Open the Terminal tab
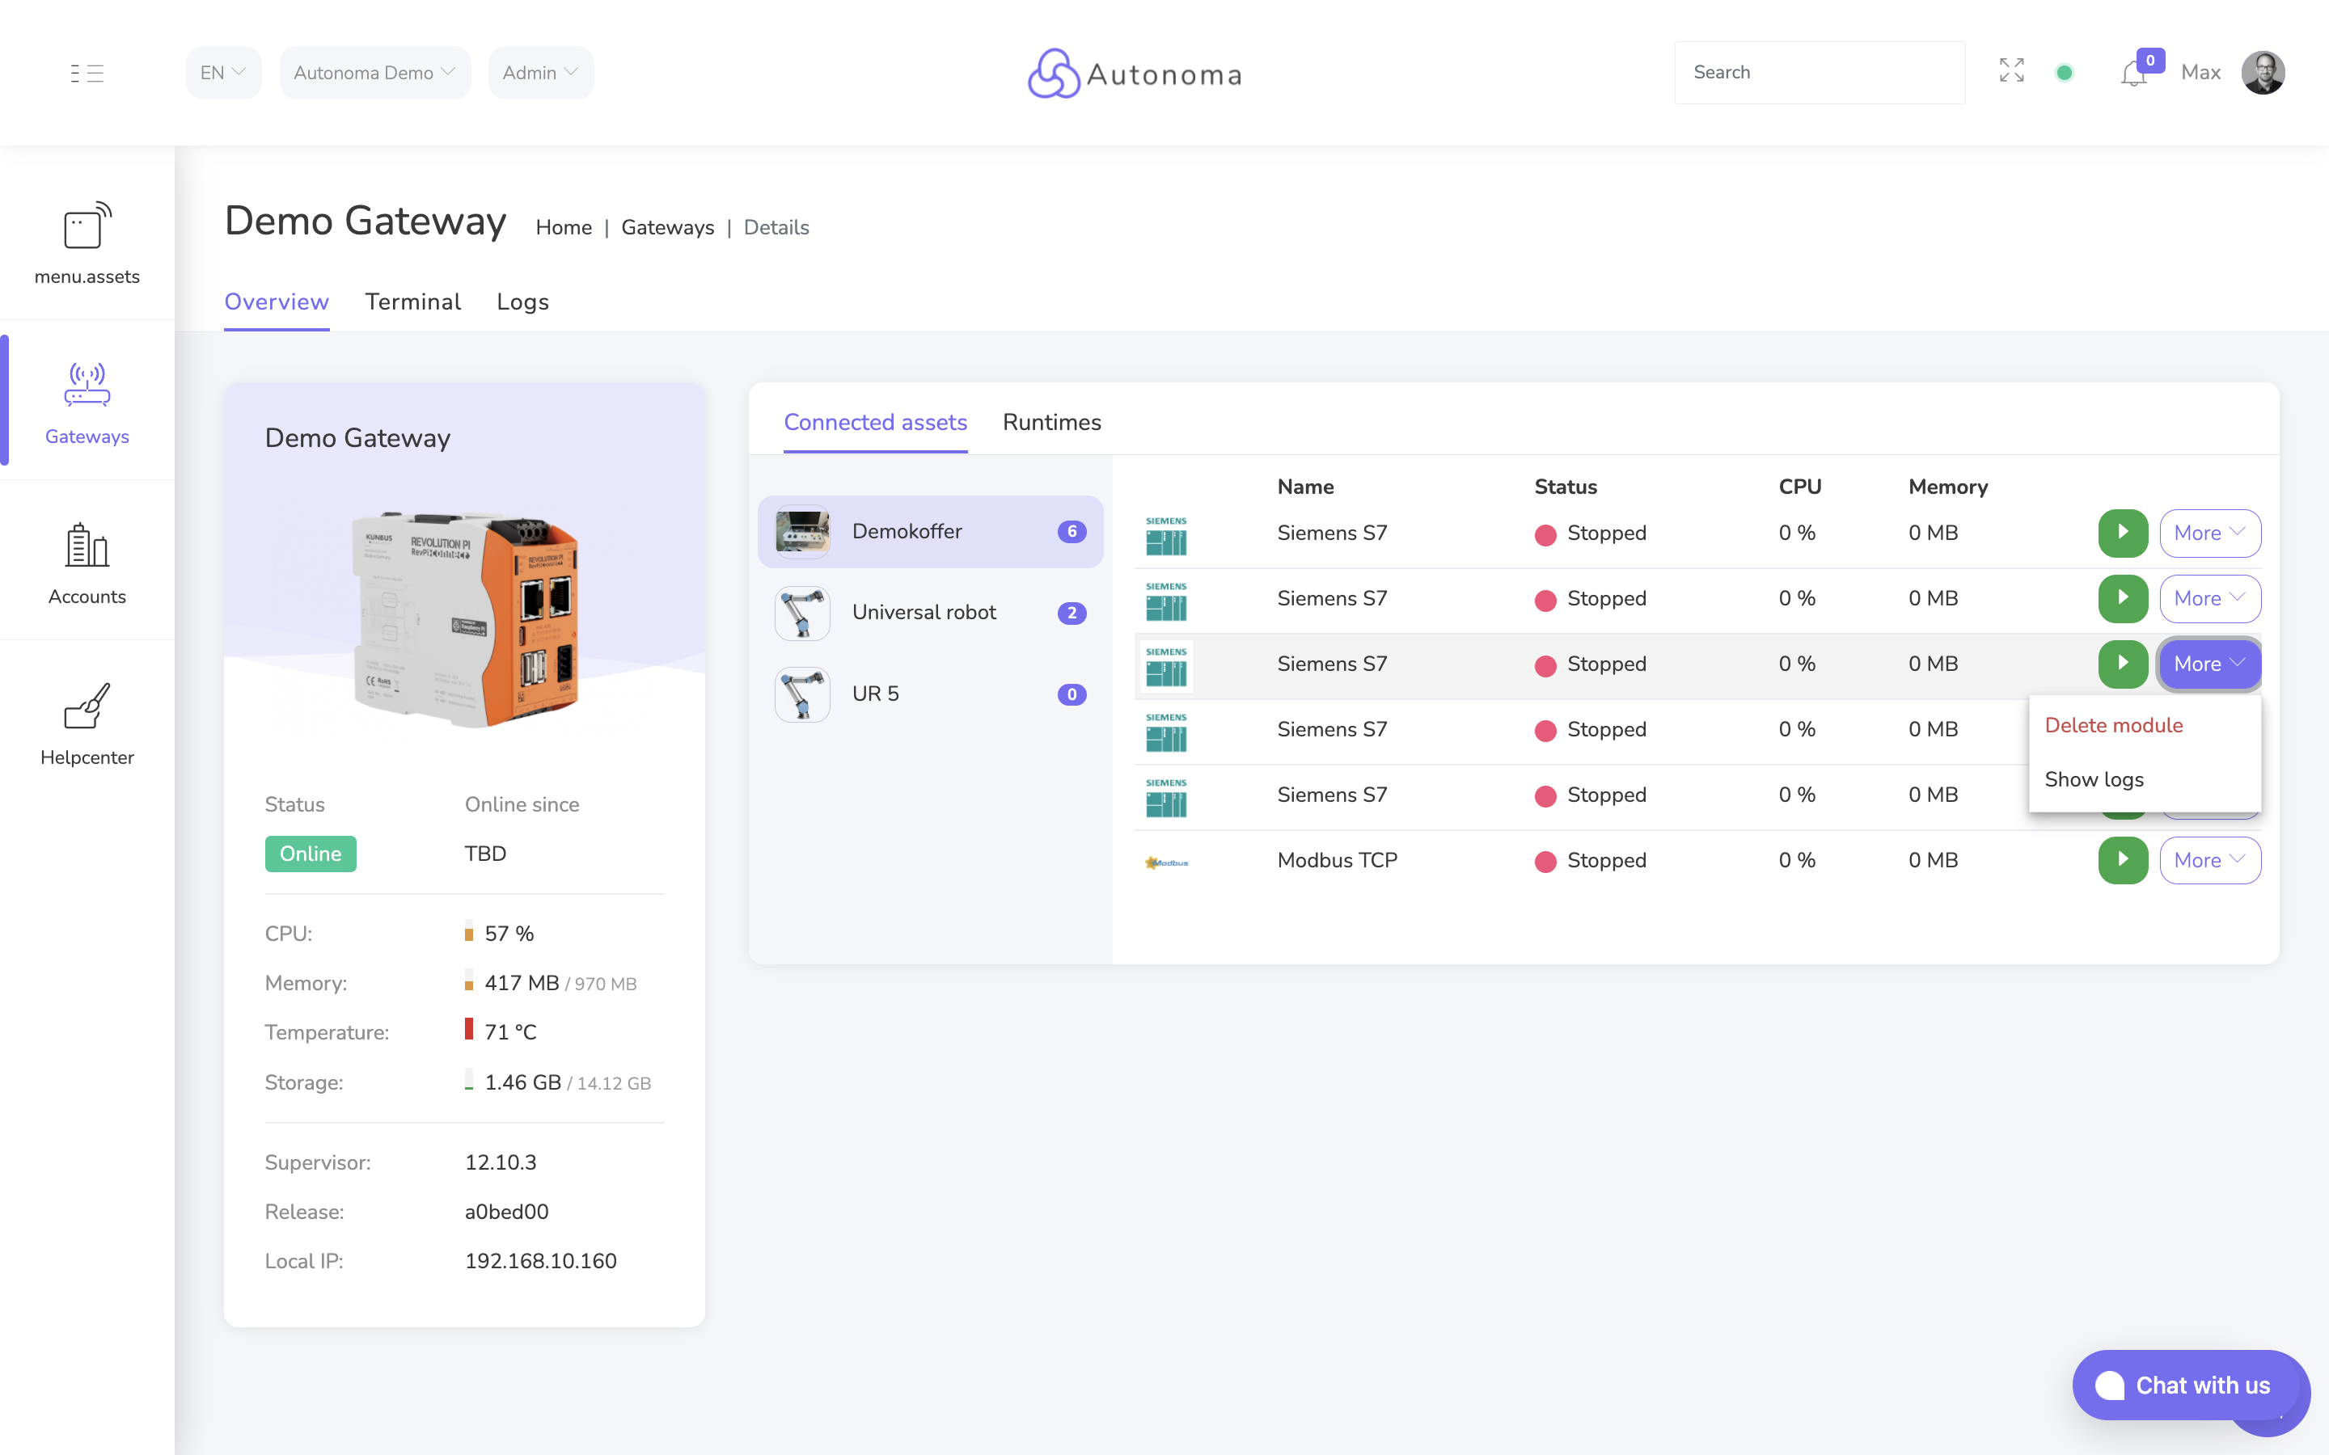The image size is (2329, 1455). pos(413,302)
